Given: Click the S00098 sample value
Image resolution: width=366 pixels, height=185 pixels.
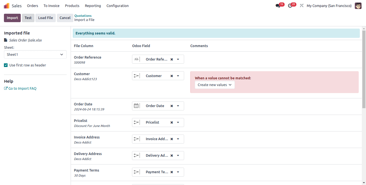Looking at the screenshot, I should coord(80,63).
